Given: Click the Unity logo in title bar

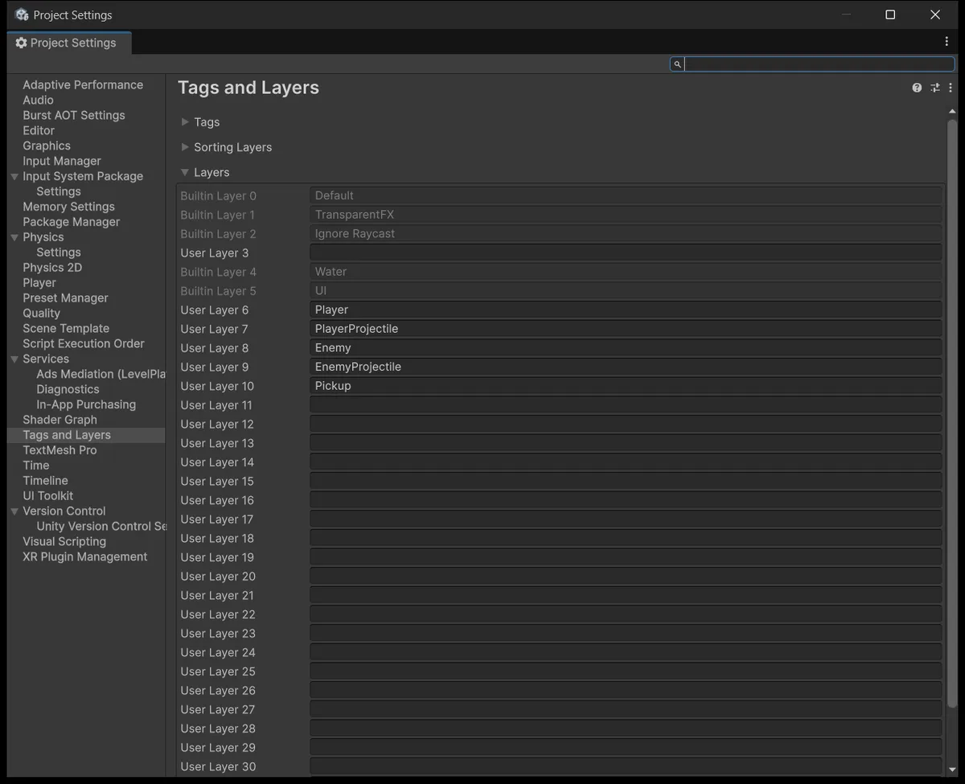Looking at the screenshot, I should [x=22, y=14].
